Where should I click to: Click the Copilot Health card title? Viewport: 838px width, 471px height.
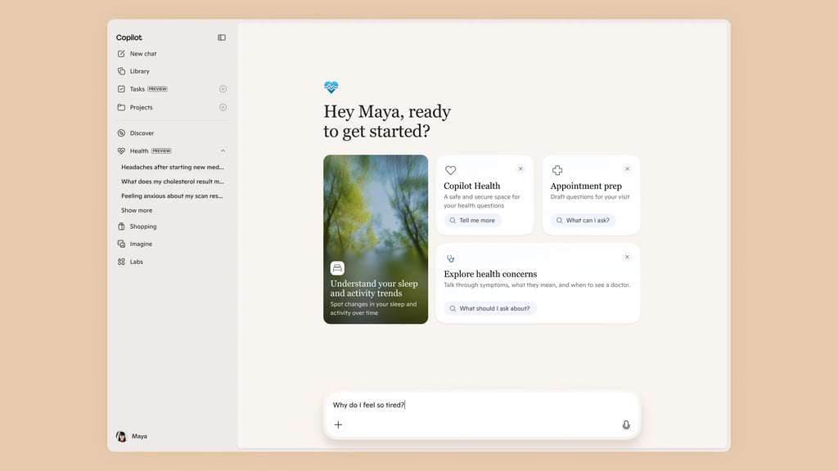pyautogui.click(x=472, y=186)
